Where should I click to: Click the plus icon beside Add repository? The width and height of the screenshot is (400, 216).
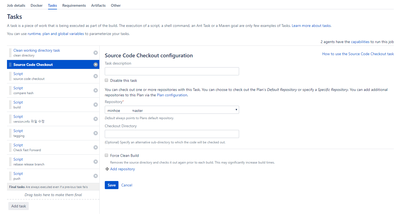pos(107,169)
